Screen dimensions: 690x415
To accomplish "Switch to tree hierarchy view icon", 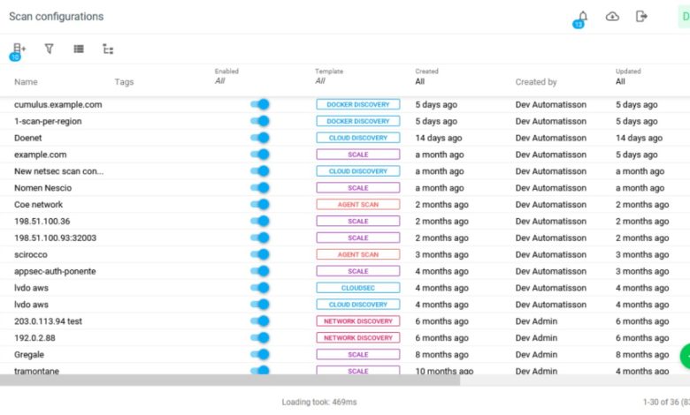I will (108, 49).
